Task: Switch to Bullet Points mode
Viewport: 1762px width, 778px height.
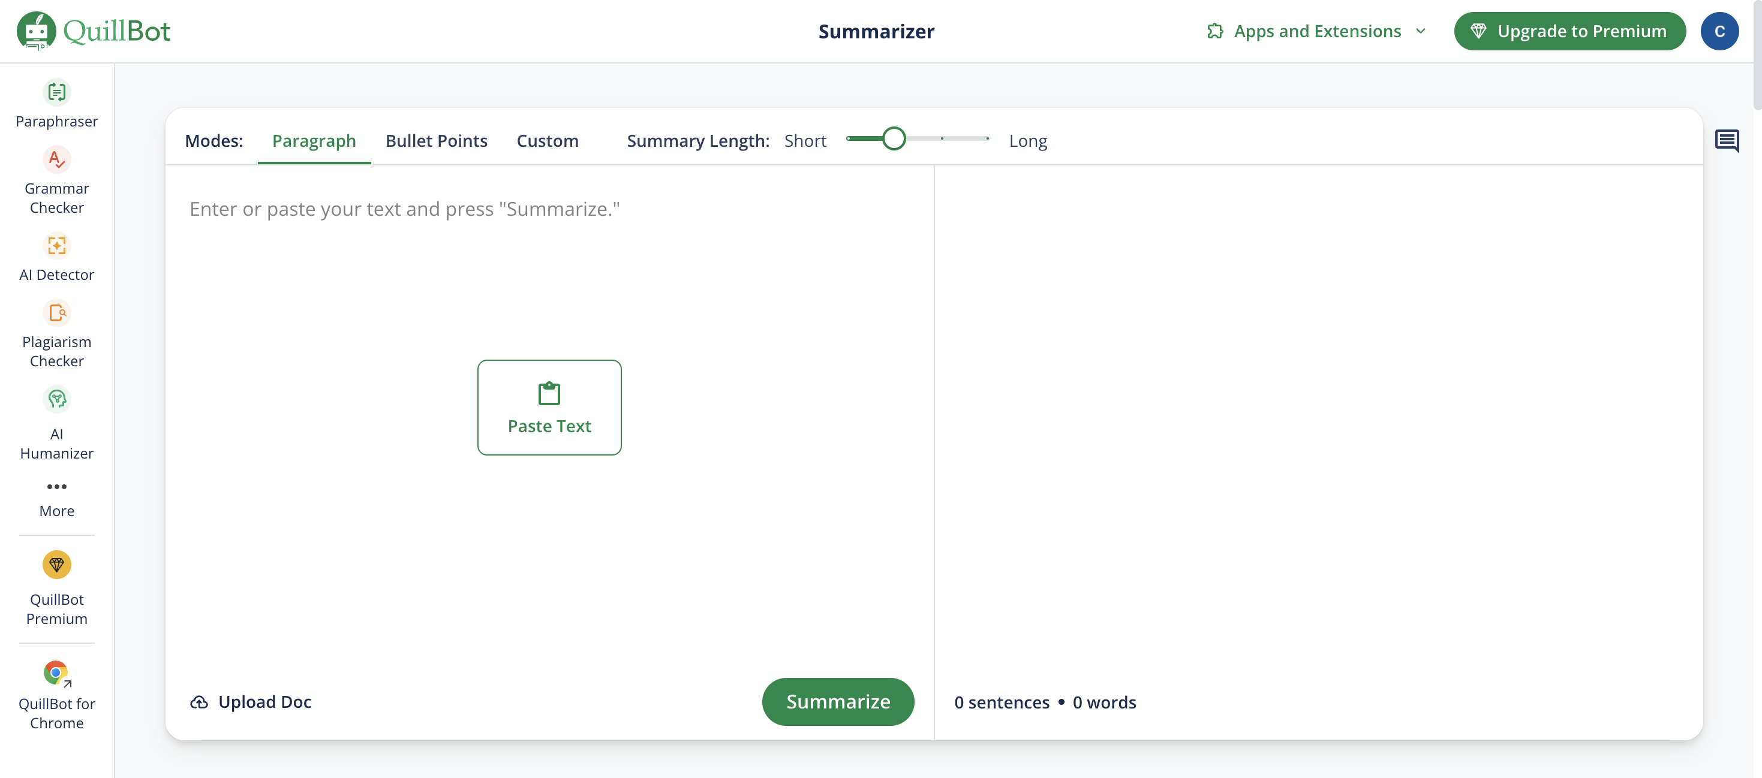Action: [437, 141]
